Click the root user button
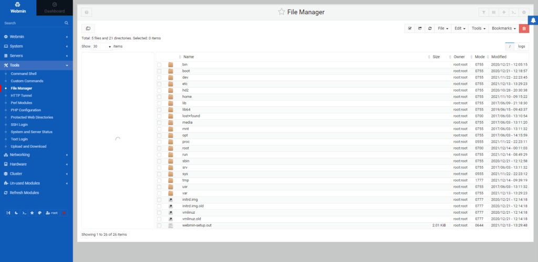Screen dimensions: 538x262 point(52,213)
